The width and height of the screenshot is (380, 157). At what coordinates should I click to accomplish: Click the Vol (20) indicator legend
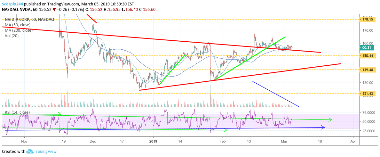[x=12, y=36]
